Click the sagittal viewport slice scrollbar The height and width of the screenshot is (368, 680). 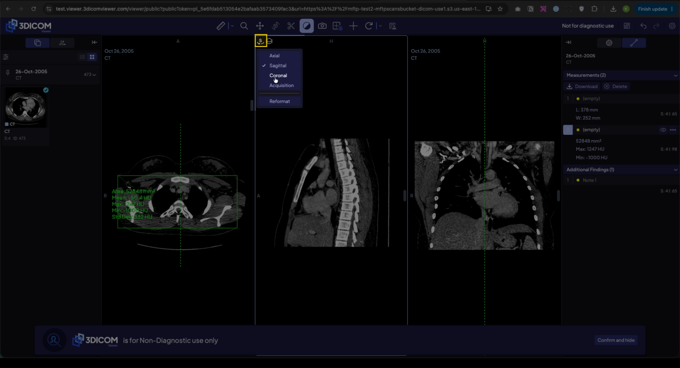click(404, 196)
